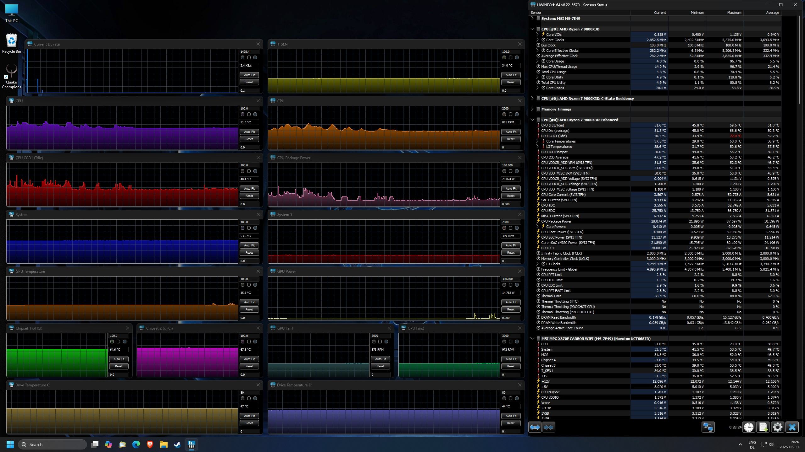Close the T_SEN1 graph window
This screenshot has width=805, height=452.
(520, 44)
